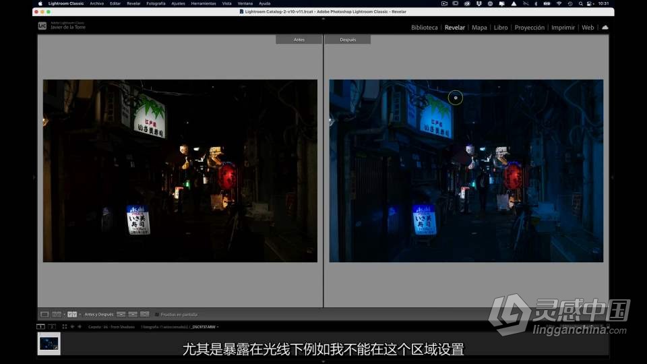
Task: Enable 'Pruebas en pantalla' soft proofing checkbox
Action: (x=157, y=315)
